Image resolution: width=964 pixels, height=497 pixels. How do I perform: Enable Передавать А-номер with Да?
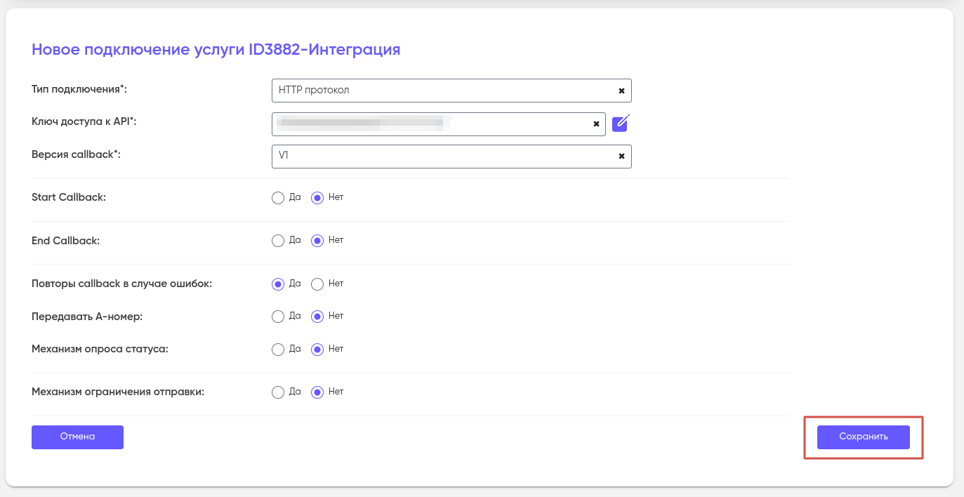[278, 317]
